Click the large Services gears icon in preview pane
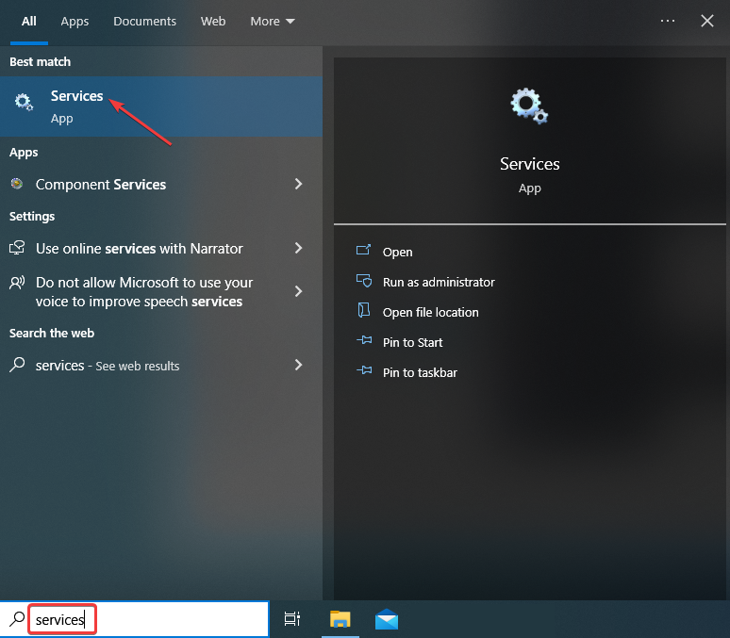This screenshot has width=730, height=638. (x=529, y=106)
